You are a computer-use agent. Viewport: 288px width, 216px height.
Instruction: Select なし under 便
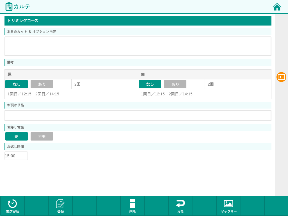coord(150,84)
